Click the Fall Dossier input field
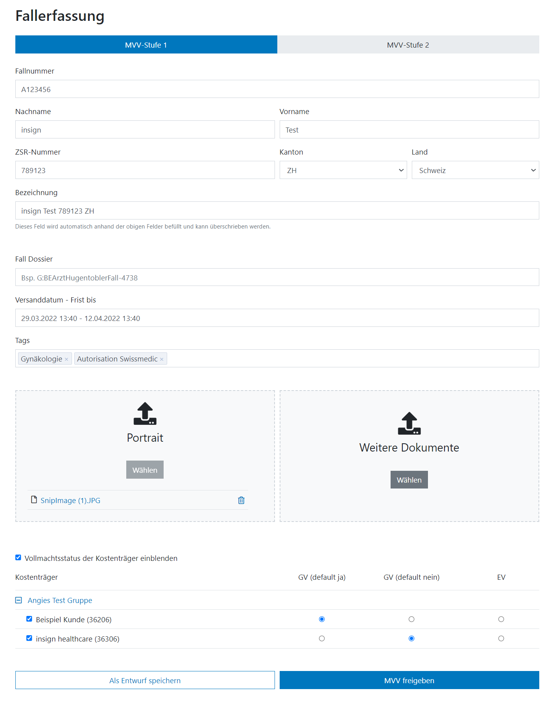Image resolution: width=555 pixels, height=706 pixels. (x=277, y=278)
